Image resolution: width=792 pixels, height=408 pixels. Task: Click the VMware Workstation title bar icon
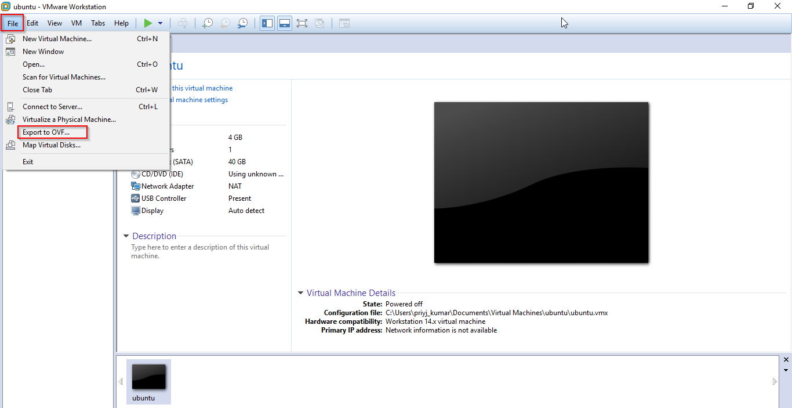pyautogui.click(x=6, y=6)
